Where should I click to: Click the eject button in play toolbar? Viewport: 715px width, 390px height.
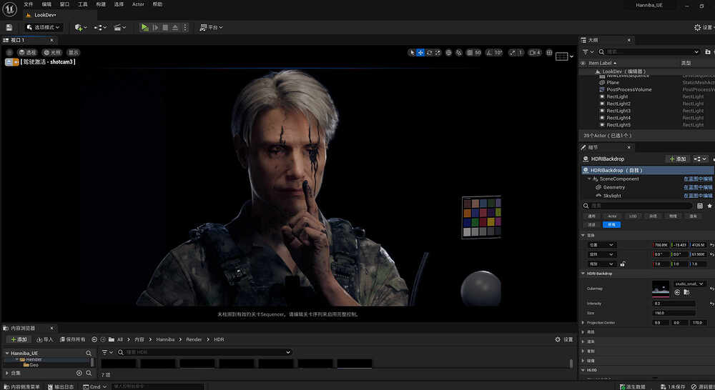pos(175,27)
